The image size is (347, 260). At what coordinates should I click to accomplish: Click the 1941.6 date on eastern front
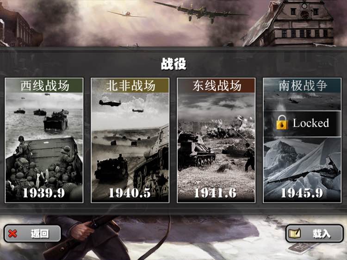click(215, 193)
